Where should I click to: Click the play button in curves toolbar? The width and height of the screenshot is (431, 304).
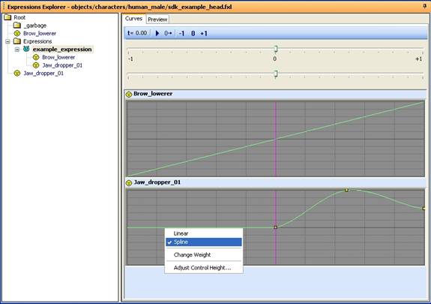tap(157, 33)
